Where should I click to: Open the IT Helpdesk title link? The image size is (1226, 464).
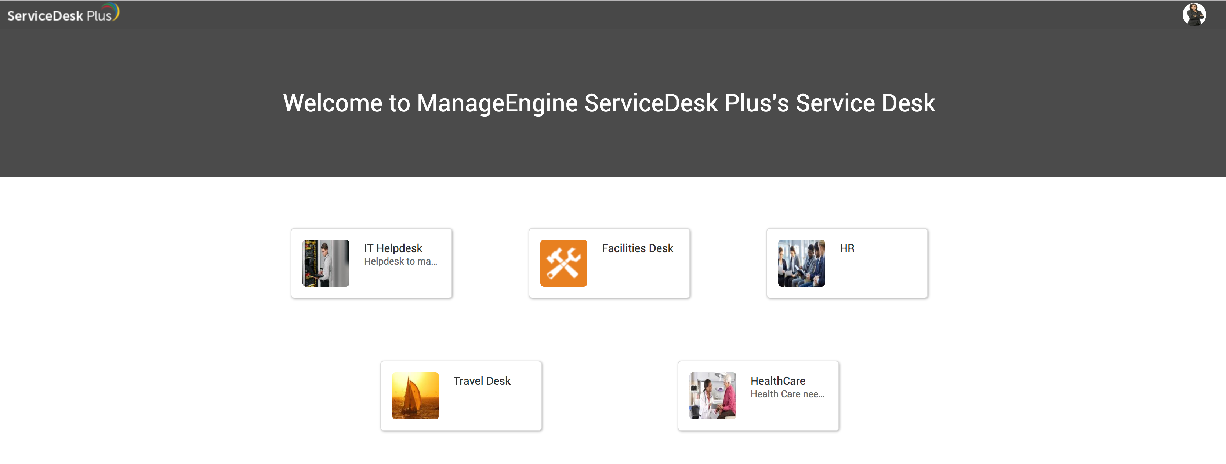click(x=393, y=248)
